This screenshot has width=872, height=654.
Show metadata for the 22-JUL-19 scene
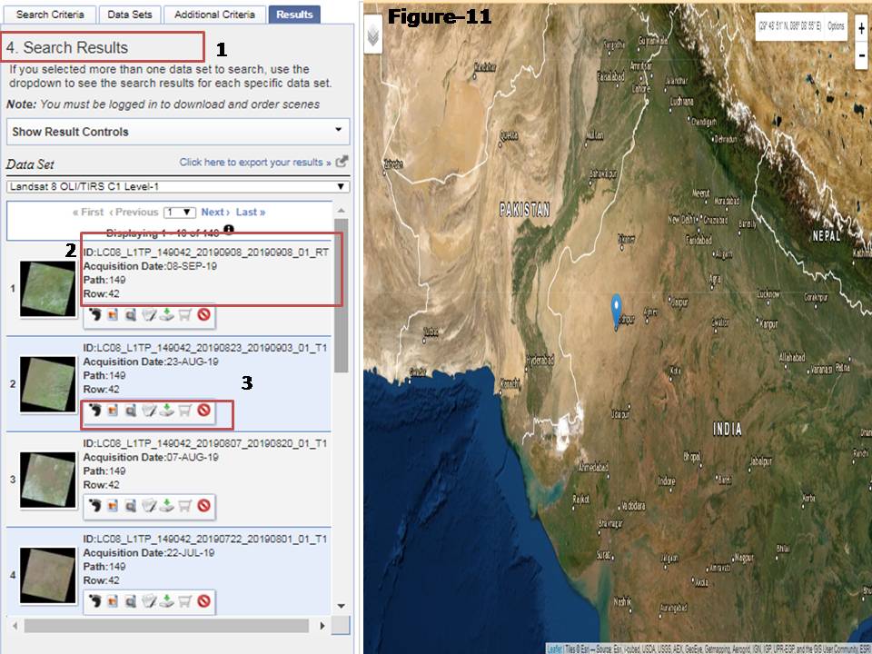coord(148,601)
